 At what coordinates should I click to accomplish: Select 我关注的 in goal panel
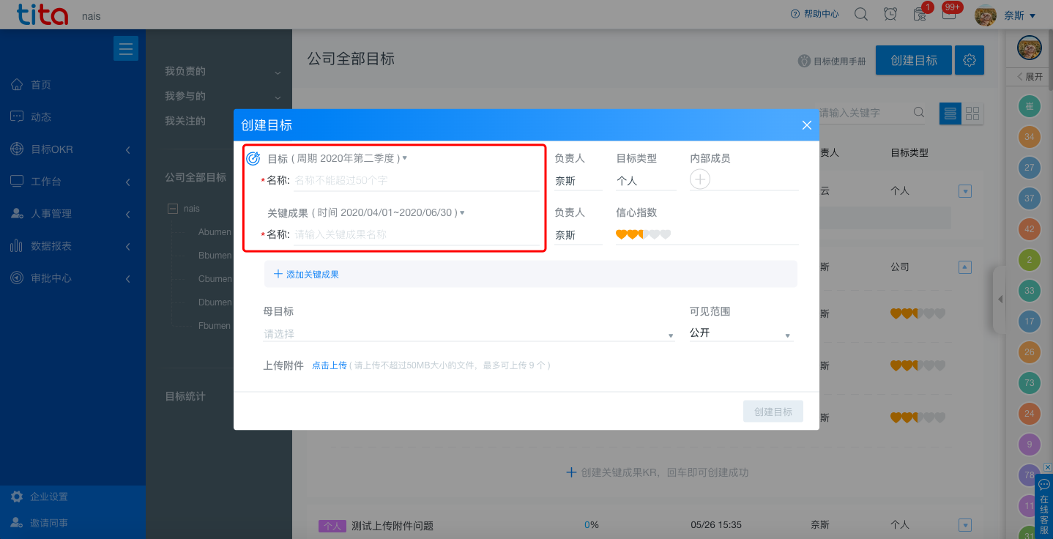point(185,122)
